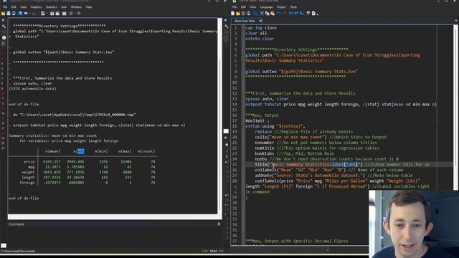459x258 pixels.
Task: Click the pin icon on the Command panel header
Action: pos(219,224)
